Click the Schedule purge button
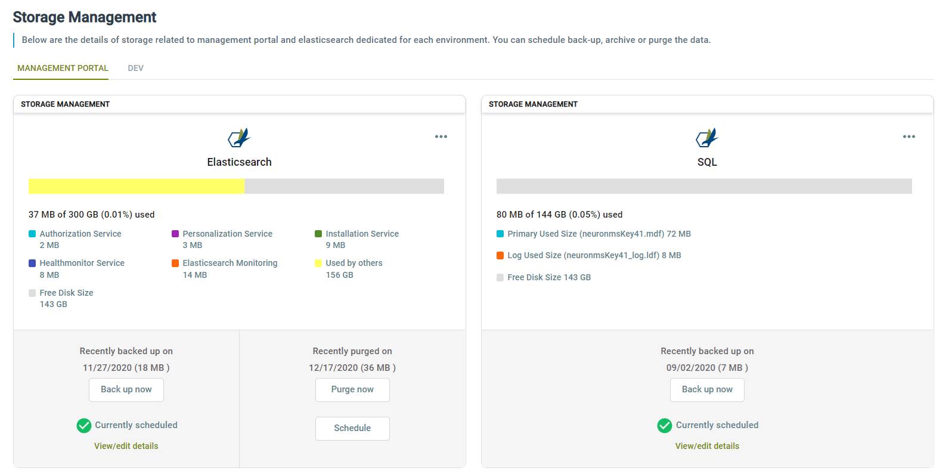The height and width of the screenshot is (474, 949). click(352, 428)
